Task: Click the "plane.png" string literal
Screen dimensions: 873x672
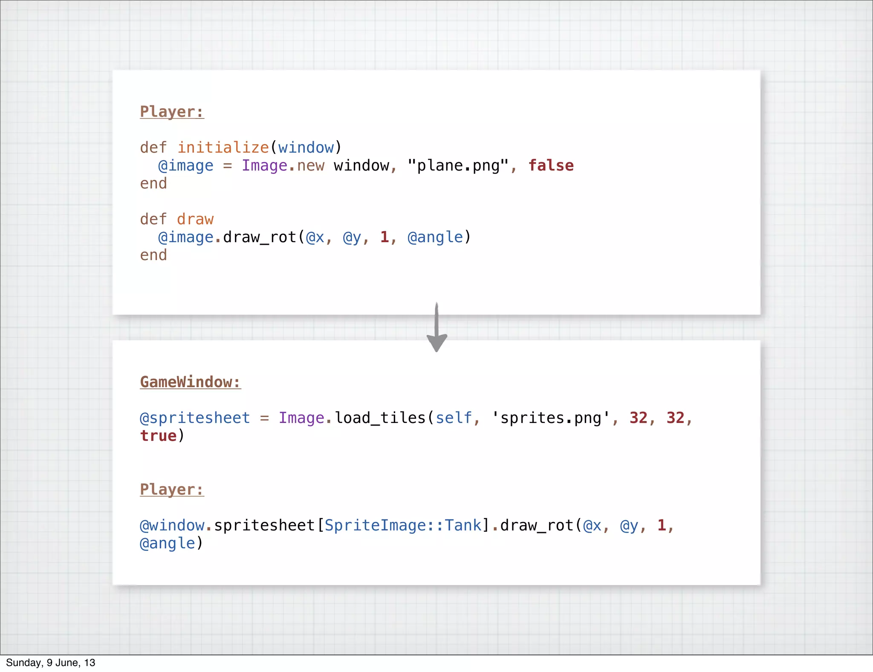Action: 458,165
